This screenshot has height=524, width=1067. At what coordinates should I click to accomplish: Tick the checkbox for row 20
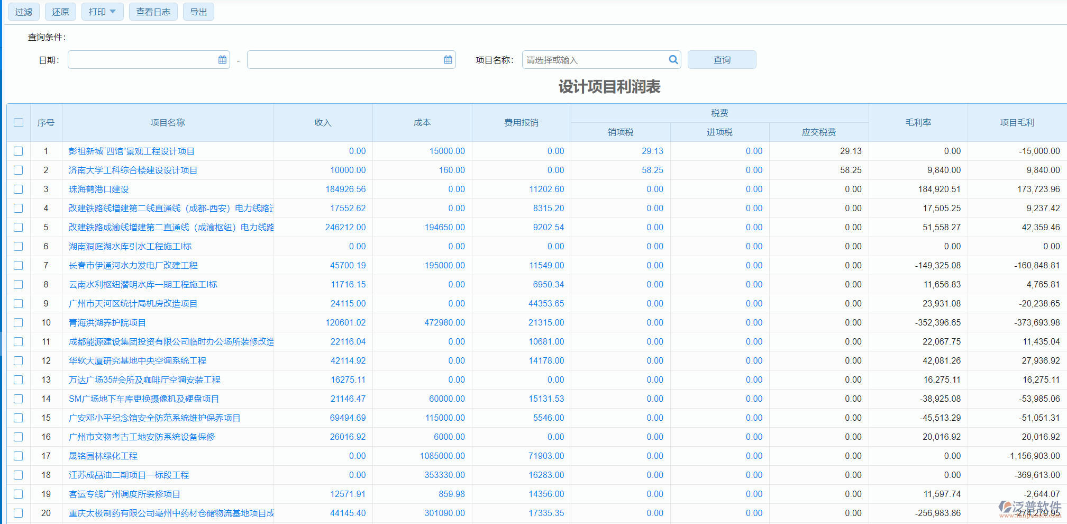click(x=19, y=513)
